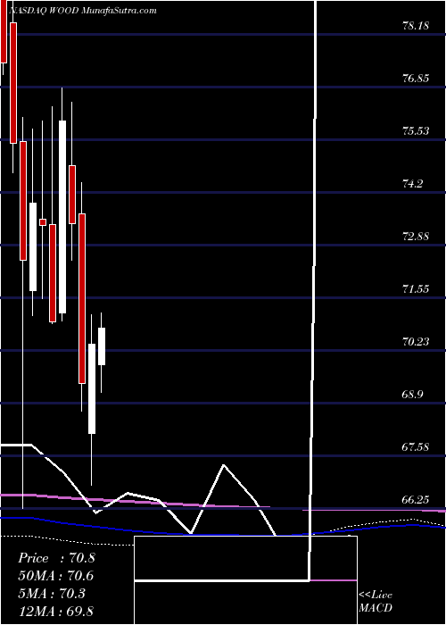Viewport: 446px width, 625px height.
Task: Click the 12MA : 69.8 readout
Action: click(56, 611)
